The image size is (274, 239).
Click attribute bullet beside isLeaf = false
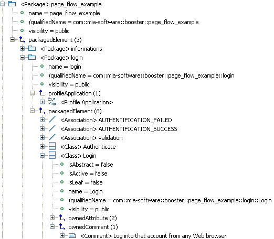tap(62, 182)
